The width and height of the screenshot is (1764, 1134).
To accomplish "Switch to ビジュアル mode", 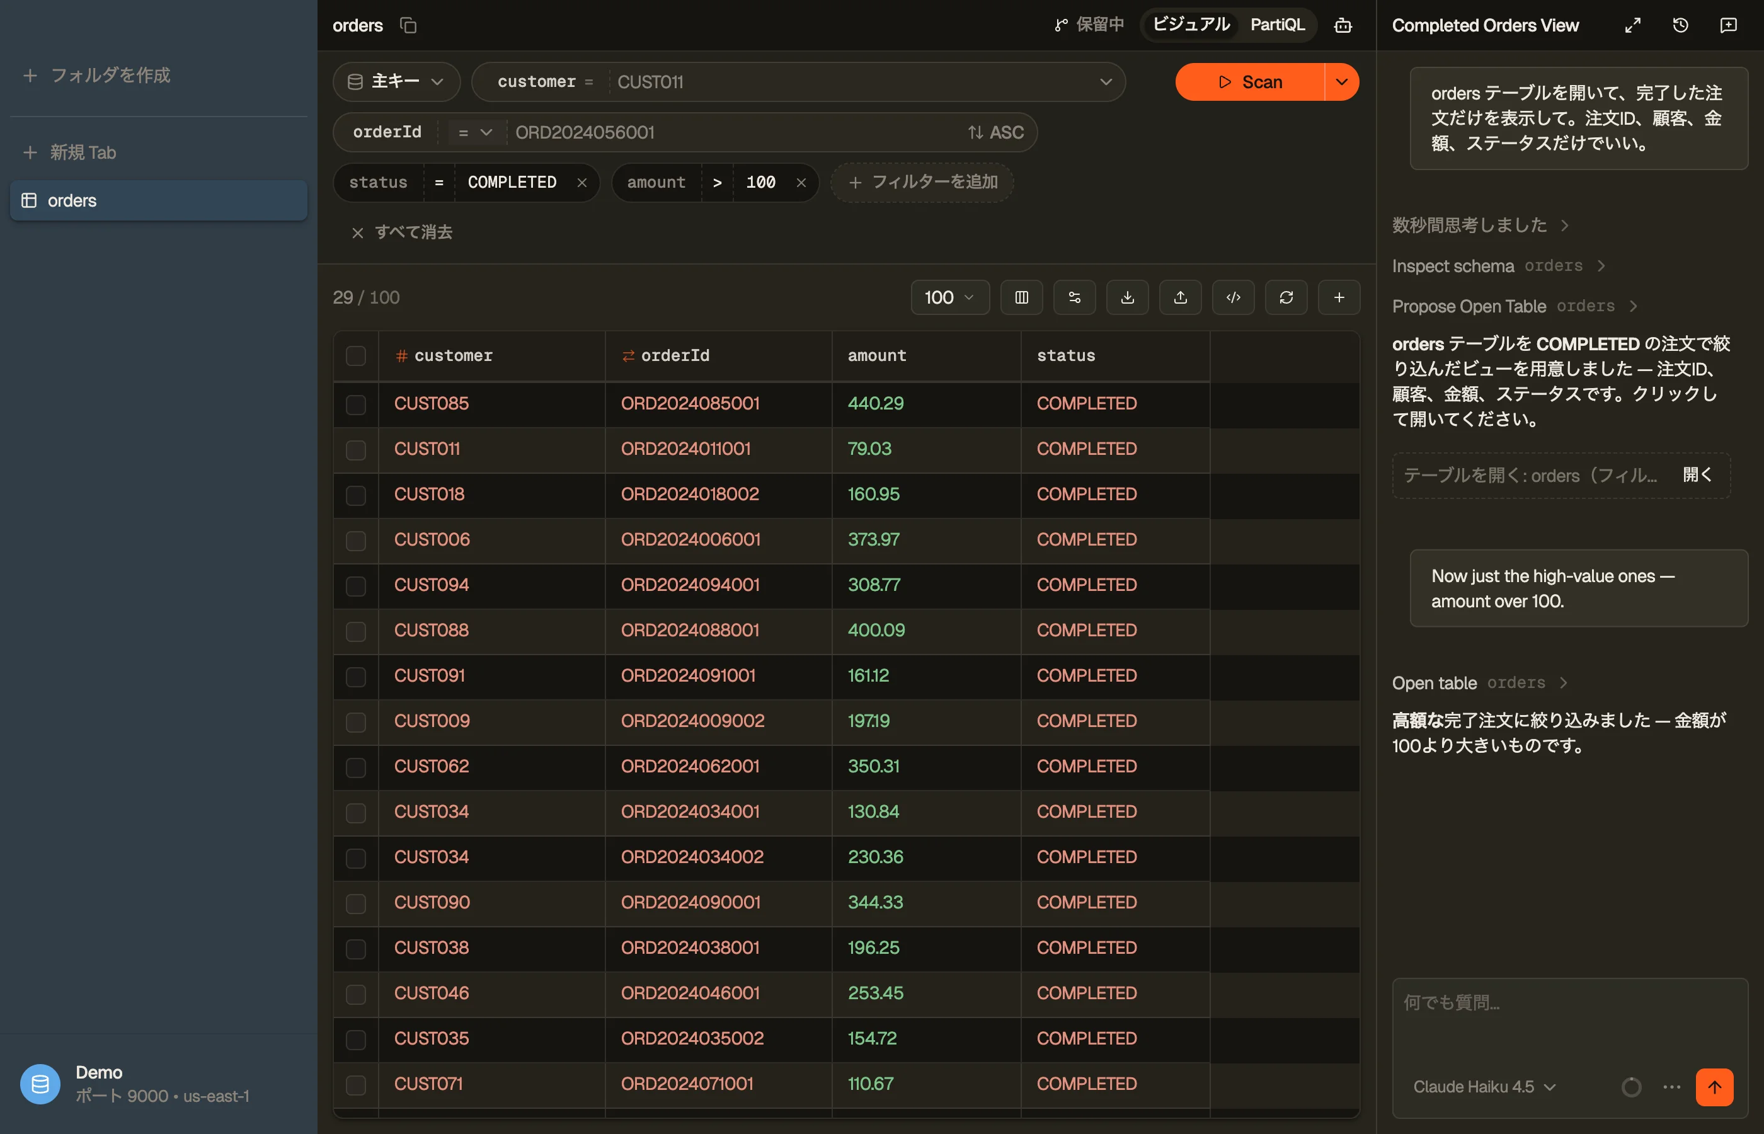I will point(1191,25).
